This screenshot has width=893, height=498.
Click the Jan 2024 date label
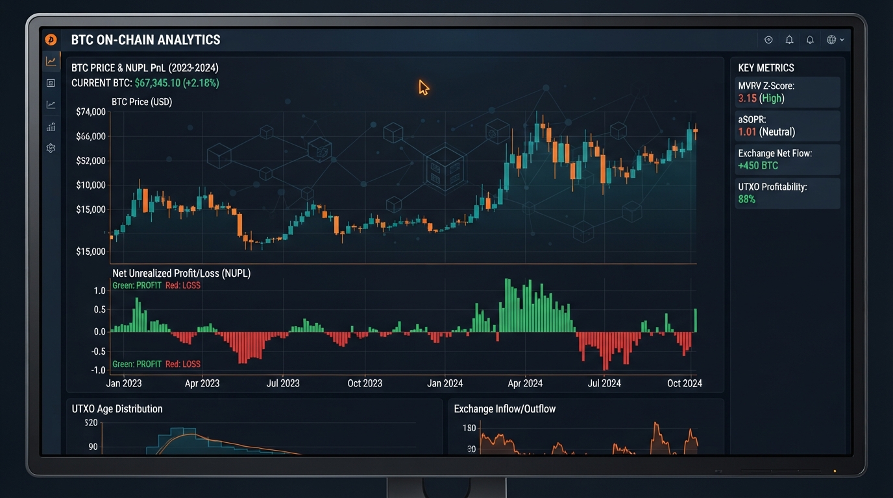pyautogui.click(x=445, y=383)
